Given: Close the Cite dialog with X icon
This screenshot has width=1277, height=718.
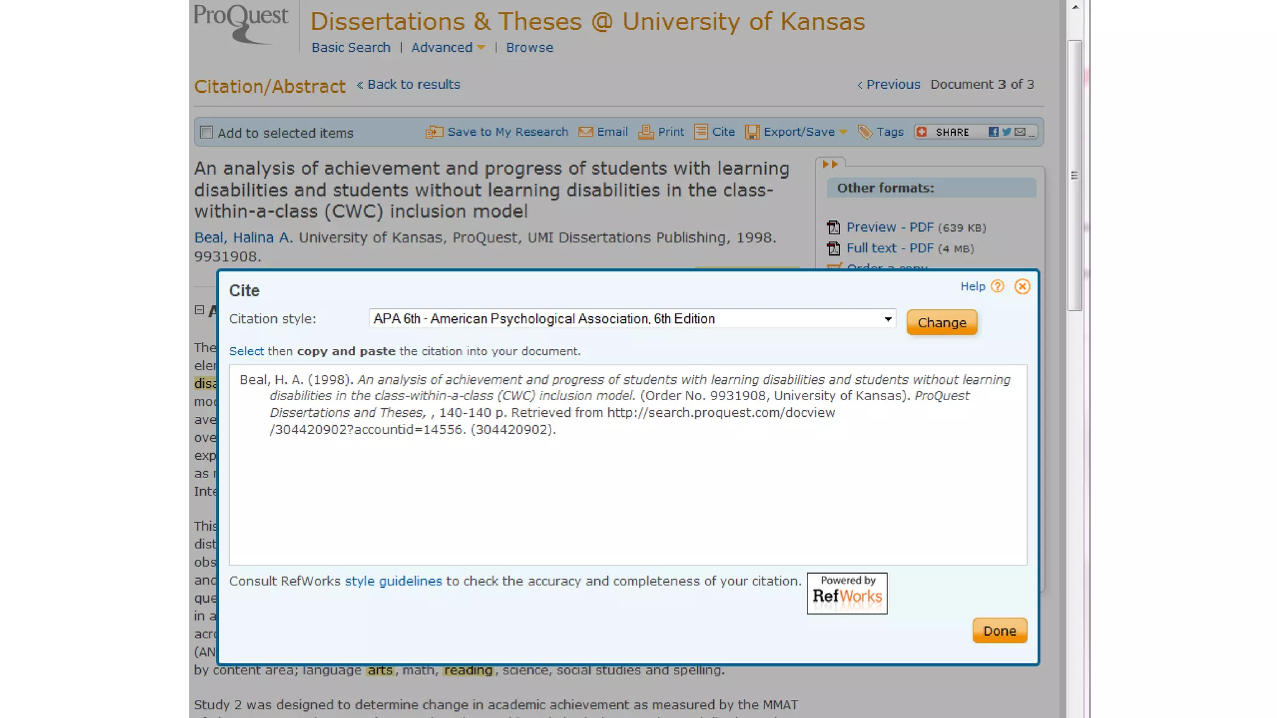Looking at the screenshot, I should coord(1022,287).
